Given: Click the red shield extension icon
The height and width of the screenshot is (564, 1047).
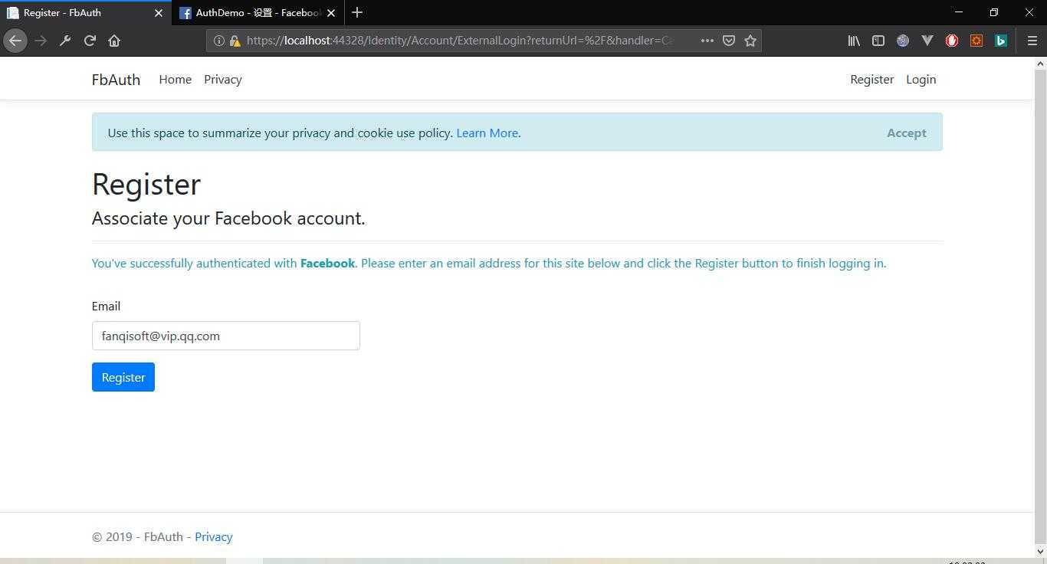Looking at the screenshot, I should pyautogui.click(x=952, y=41).
